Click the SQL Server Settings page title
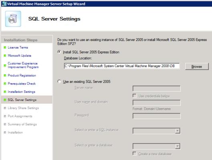The image size is (212, 160). [55, 19]
